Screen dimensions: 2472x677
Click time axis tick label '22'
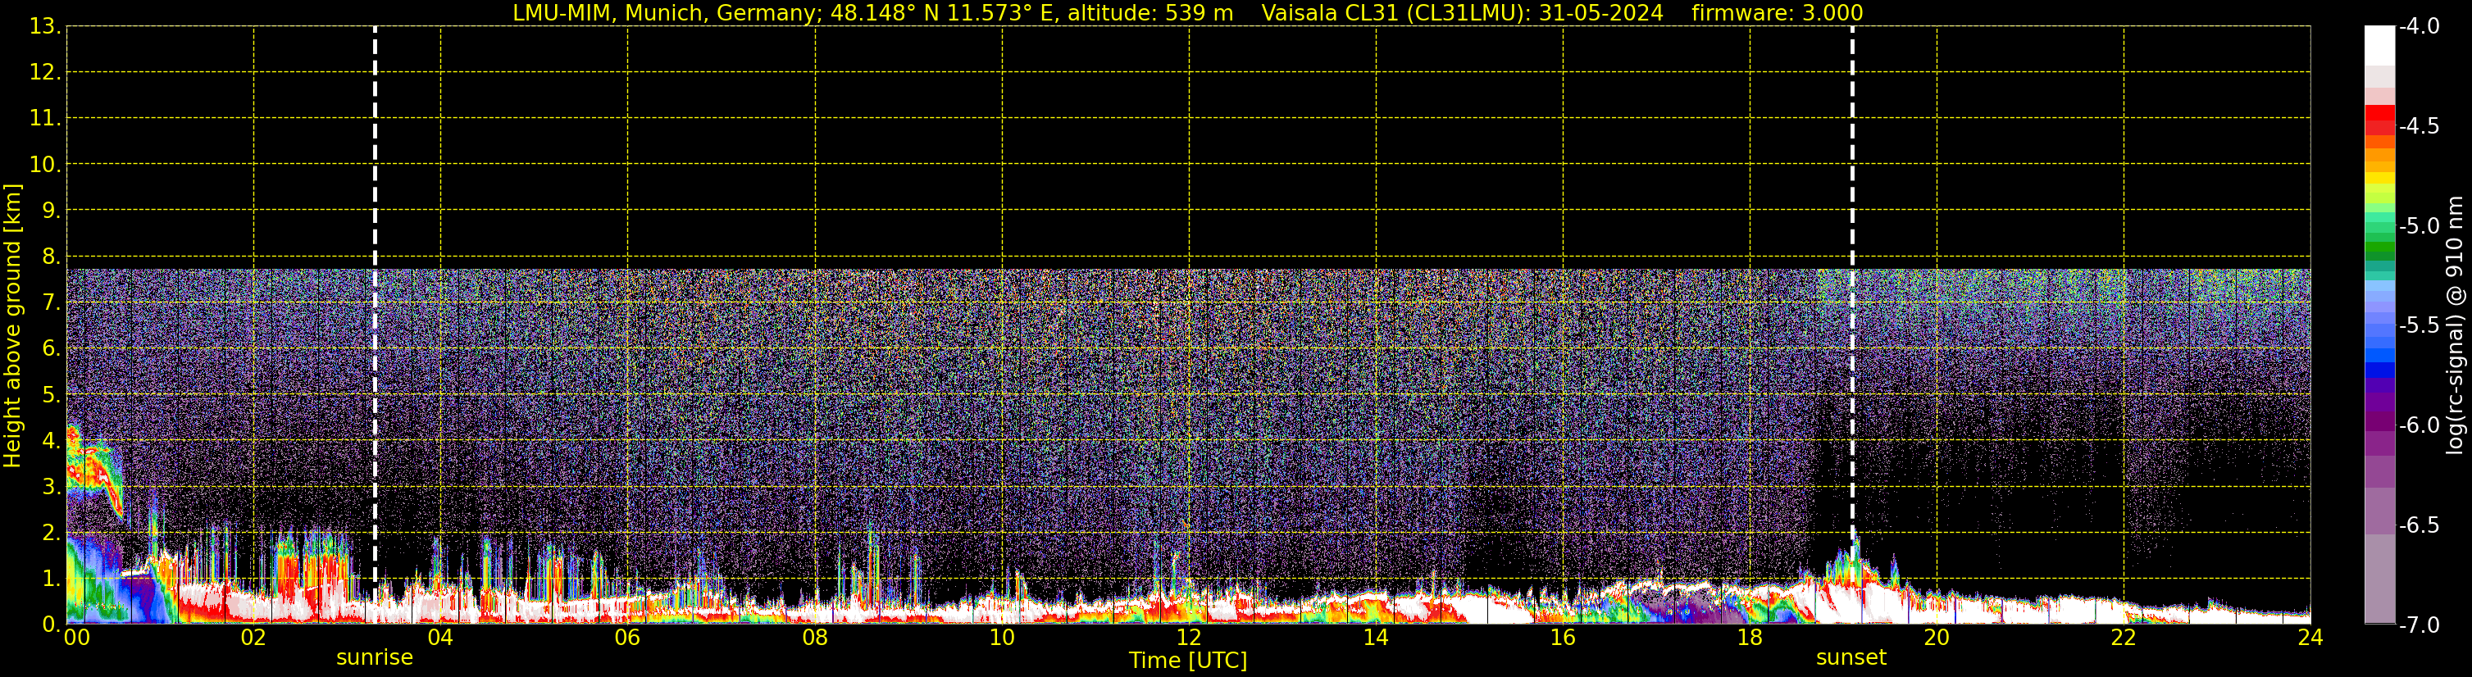coord(2124,638)
